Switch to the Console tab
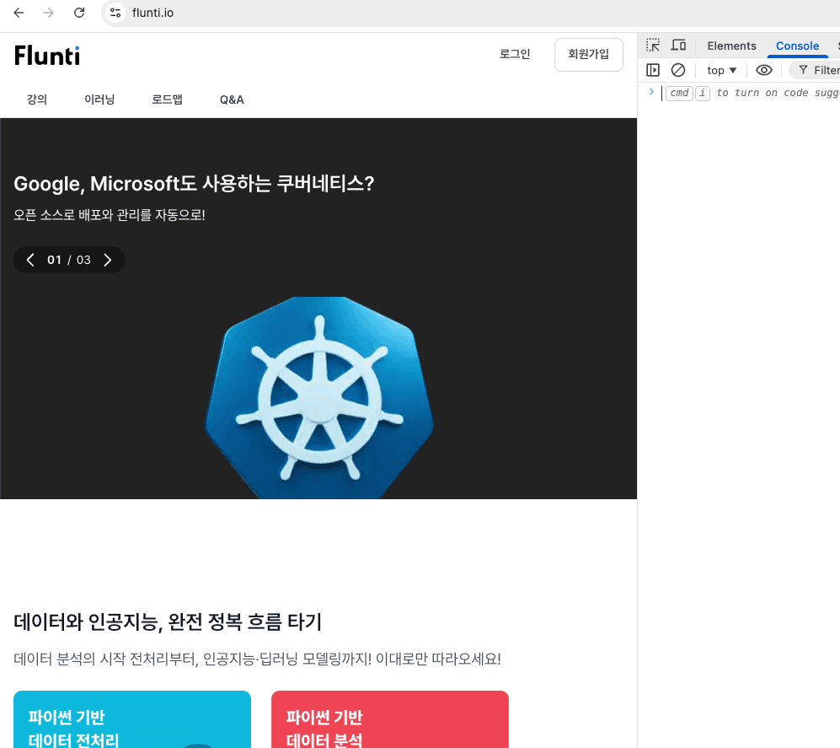The width and height of the screenshot is (840, 748). [797, 46]
